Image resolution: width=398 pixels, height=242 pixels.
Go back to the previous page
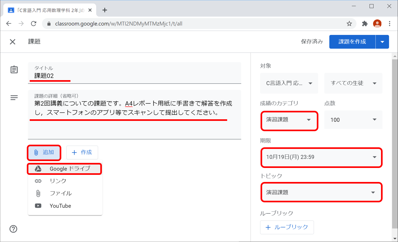click(x=9, y=24)
